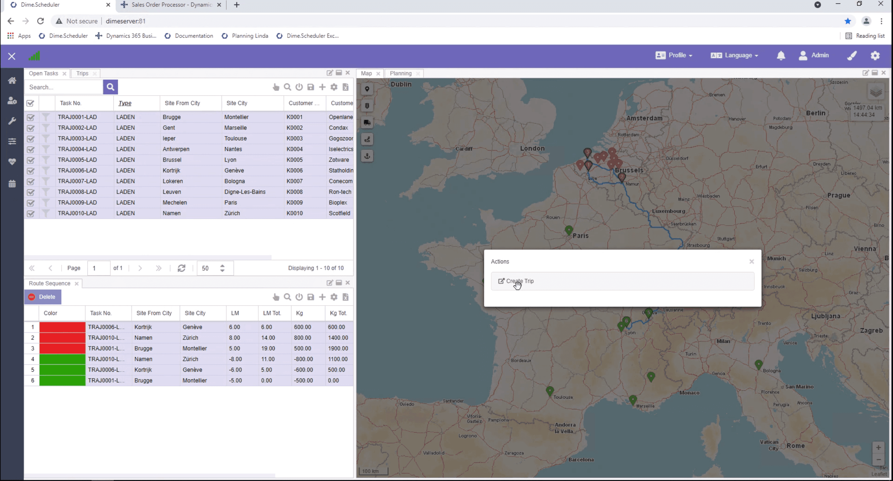Viewport: 893px width, 481px height.
Task: Show truck positions on the map
Action: click(367, 122)
